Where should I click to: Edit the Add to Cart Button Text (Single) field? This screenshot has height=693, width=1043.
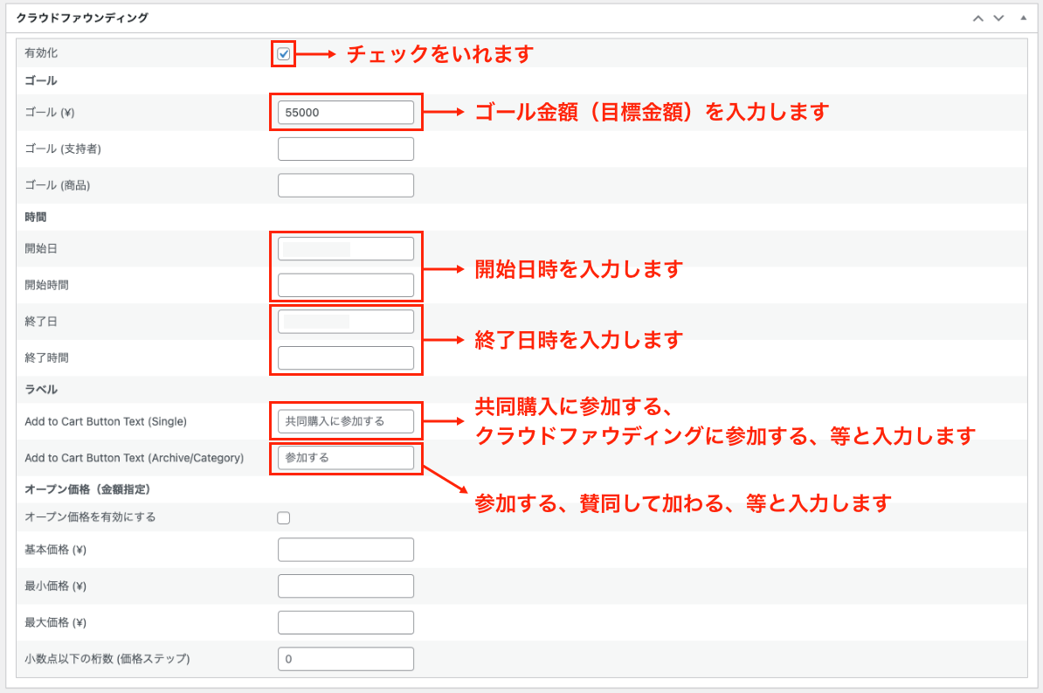pos(345,421)
